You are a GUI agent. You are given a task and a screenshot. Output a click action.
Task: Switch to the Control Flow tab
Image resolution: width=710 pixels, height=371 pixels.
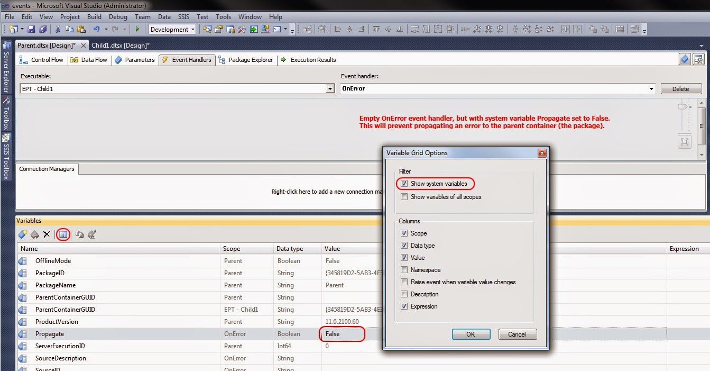click(42, 60)
